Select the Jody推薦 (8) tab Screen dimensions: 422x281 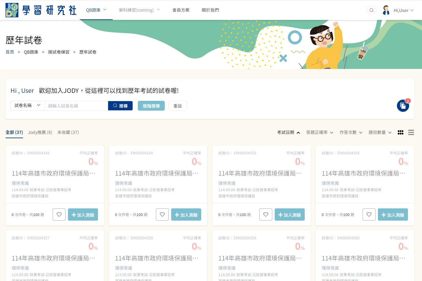pos(40,132)
